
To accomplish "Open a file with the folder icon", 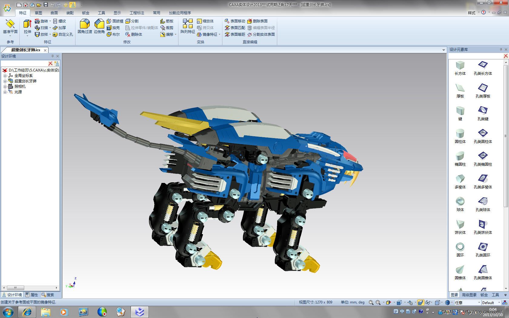I will (39, 5).
